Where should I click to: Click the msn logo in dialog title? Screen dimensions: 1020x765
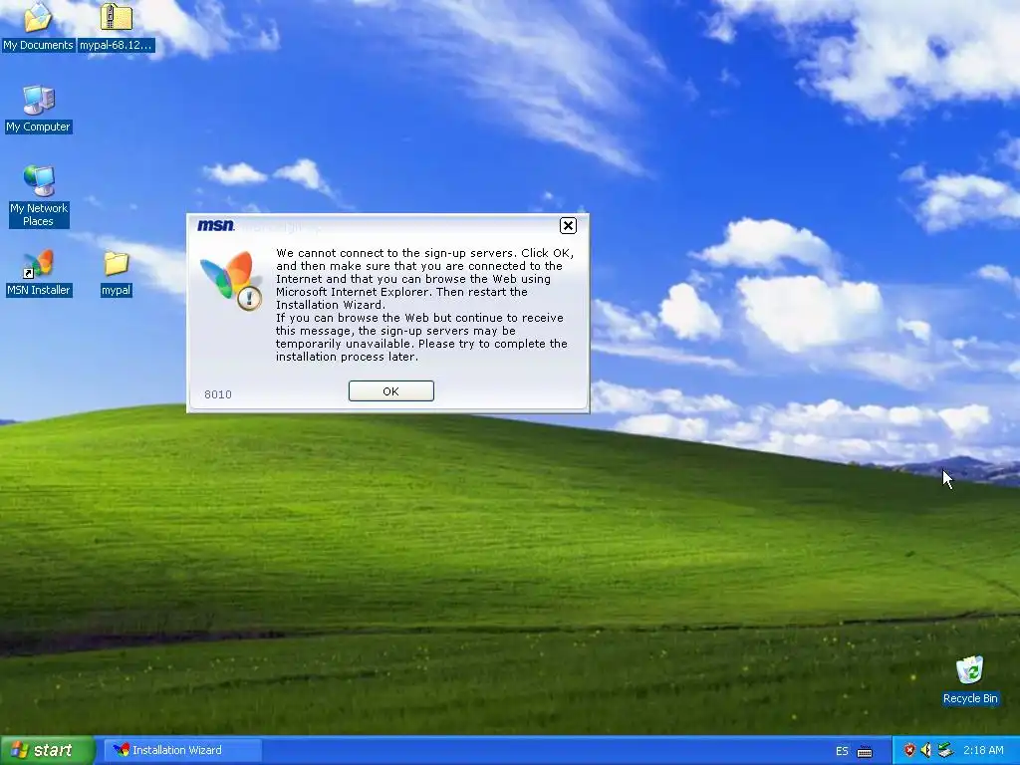(x=215, y=225)
